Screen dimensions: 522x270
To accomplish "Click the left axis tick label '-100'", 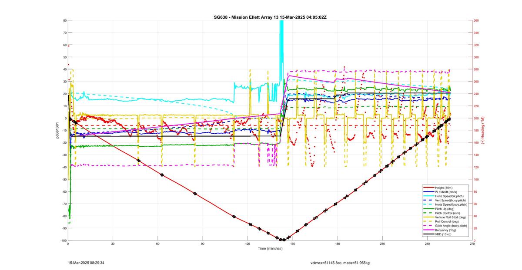I will coord(64,240).
